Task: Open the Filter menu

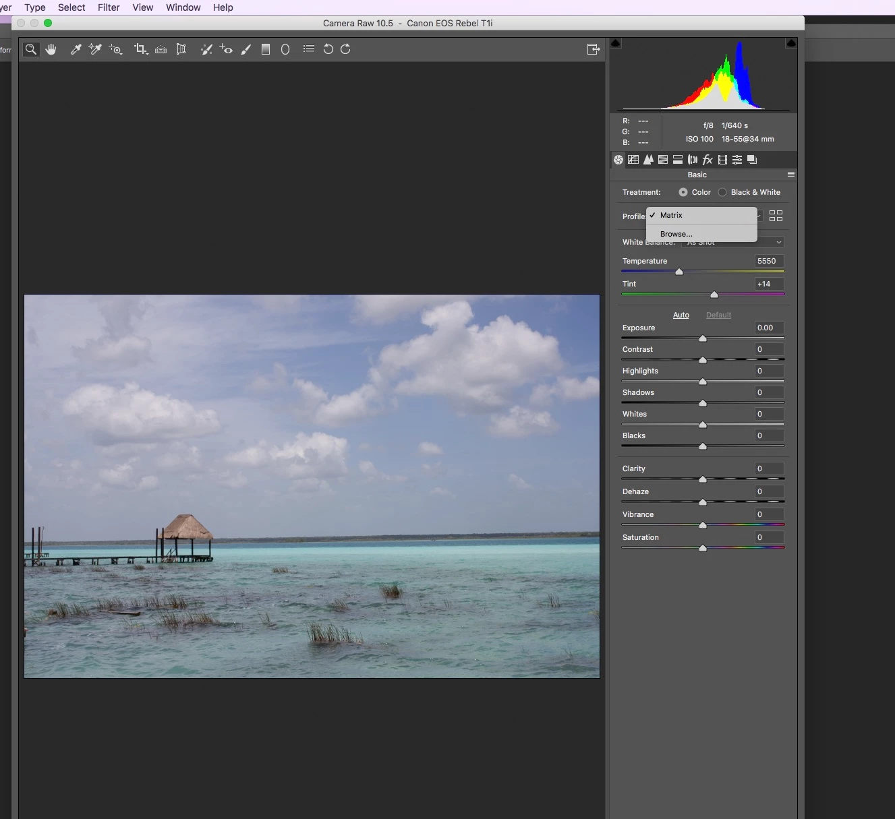Action: (x=109, y=7)
